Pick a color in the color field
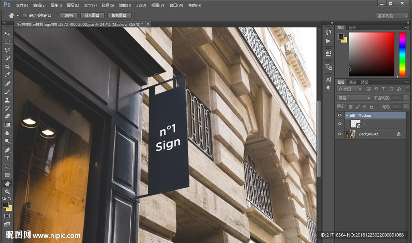 pos(371,54)
